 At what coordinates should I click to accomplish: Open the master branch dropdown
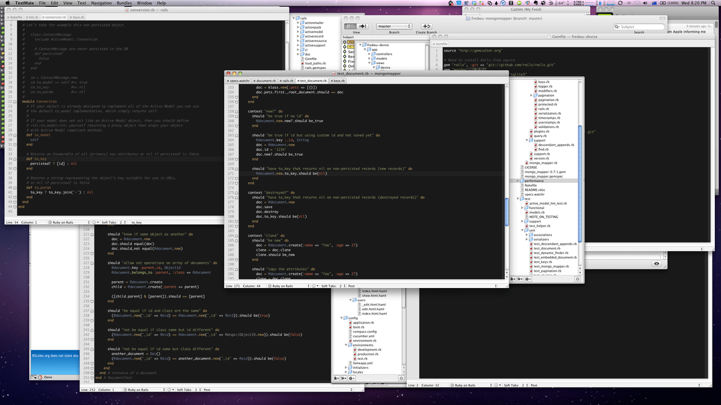pos(394,26)
